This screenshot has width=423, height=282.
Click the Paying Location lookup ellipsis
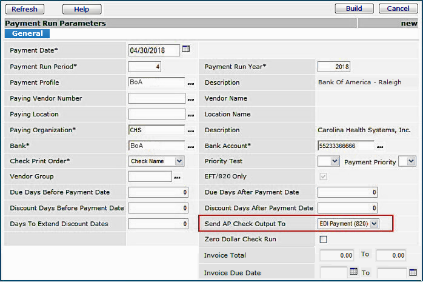coord(191,115)
